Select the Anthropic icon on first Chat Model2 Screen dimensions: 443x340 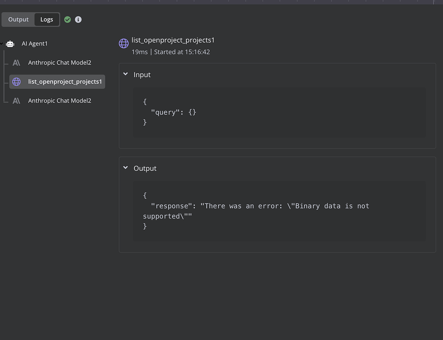[17, 63]
